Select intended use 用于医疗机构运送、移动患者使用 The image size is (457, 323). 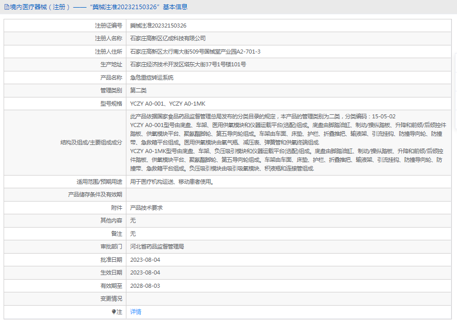click(x=172, y=182)
